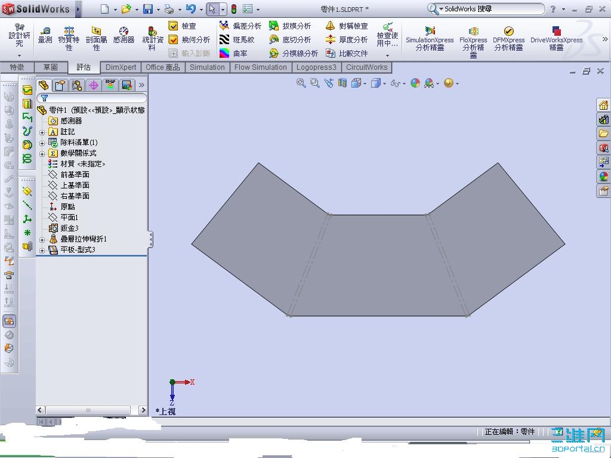Open the SolidWorks menu arrow
611x458 pixels.
[x=78, y=8]
